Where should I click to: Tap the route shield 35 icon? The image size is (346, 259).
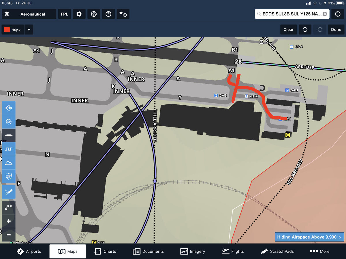9,176
